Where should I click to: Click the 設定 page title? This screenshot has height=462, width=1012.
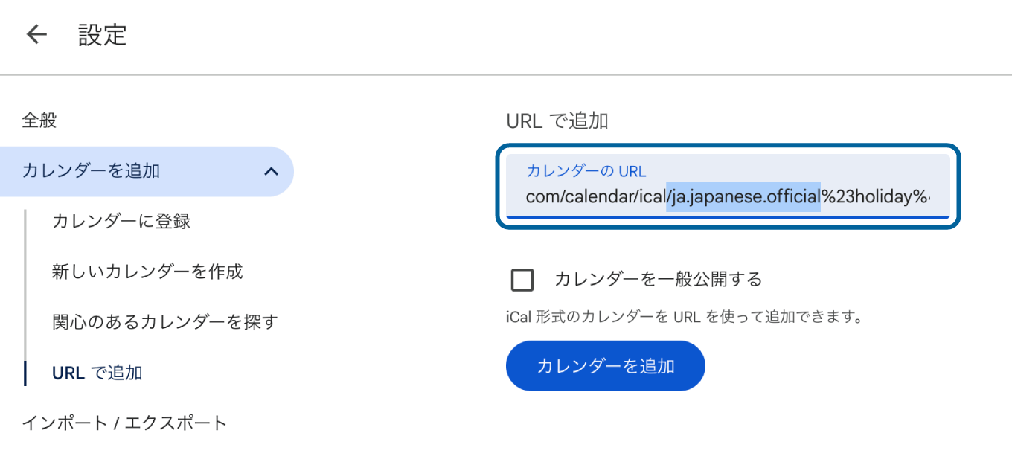tap(103, 35)
